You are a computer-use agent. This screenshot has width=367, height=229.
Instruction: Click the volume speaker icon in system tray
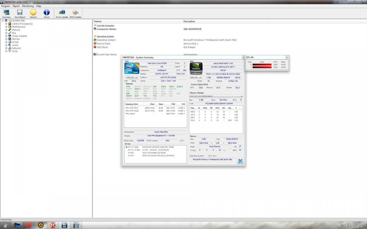click(x=347, y=225)
